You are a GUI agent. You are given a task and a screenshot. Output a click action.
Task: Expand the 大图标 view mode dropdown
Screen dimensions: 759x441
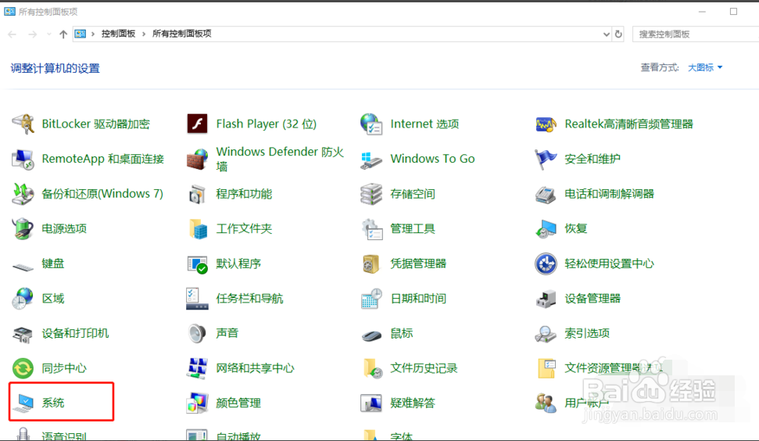coord(705,67)
